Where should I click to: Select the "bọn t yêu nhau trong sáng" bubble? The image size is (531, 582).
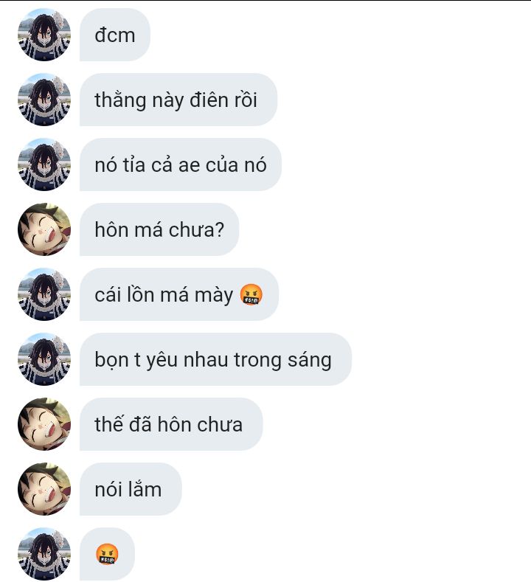pyautogui.click(x=215, y=359)
